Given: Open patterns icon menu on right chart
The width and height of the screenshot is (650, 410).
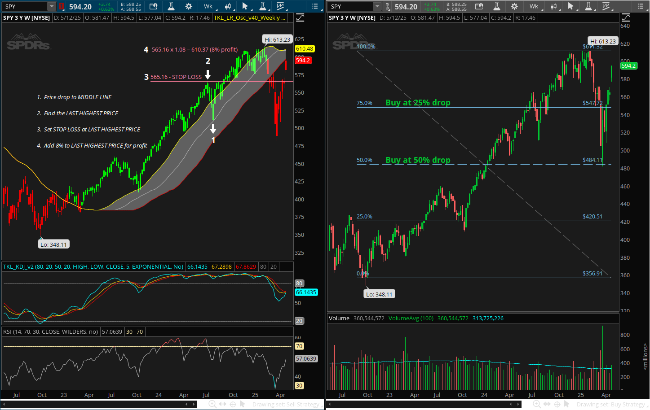Looking at the screenshot, I should pyautogui.click(x=607, y=6).
